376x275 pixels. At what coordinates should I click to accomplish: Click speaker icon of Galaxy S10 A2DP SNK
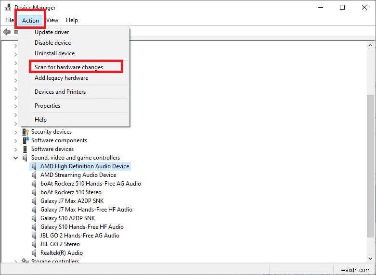(34, 218)
